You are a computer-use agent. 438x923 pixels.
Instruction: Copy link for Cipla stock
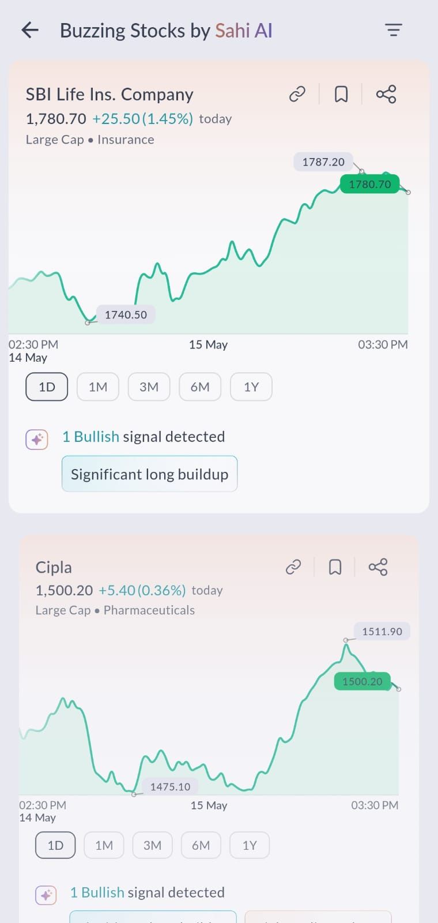293,567
